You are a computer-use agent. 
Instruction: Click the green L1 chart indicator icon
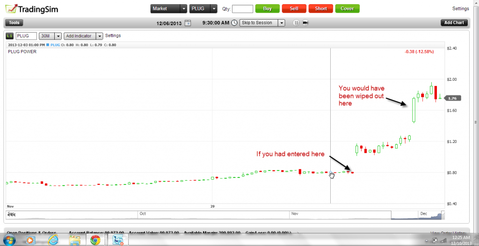[x=9, y=35]
